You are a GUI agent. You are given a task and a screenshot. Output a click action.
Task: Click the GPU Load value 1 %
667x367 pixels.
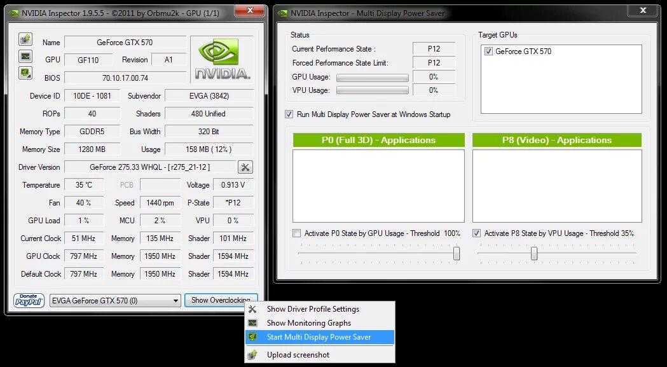[84, 221]
